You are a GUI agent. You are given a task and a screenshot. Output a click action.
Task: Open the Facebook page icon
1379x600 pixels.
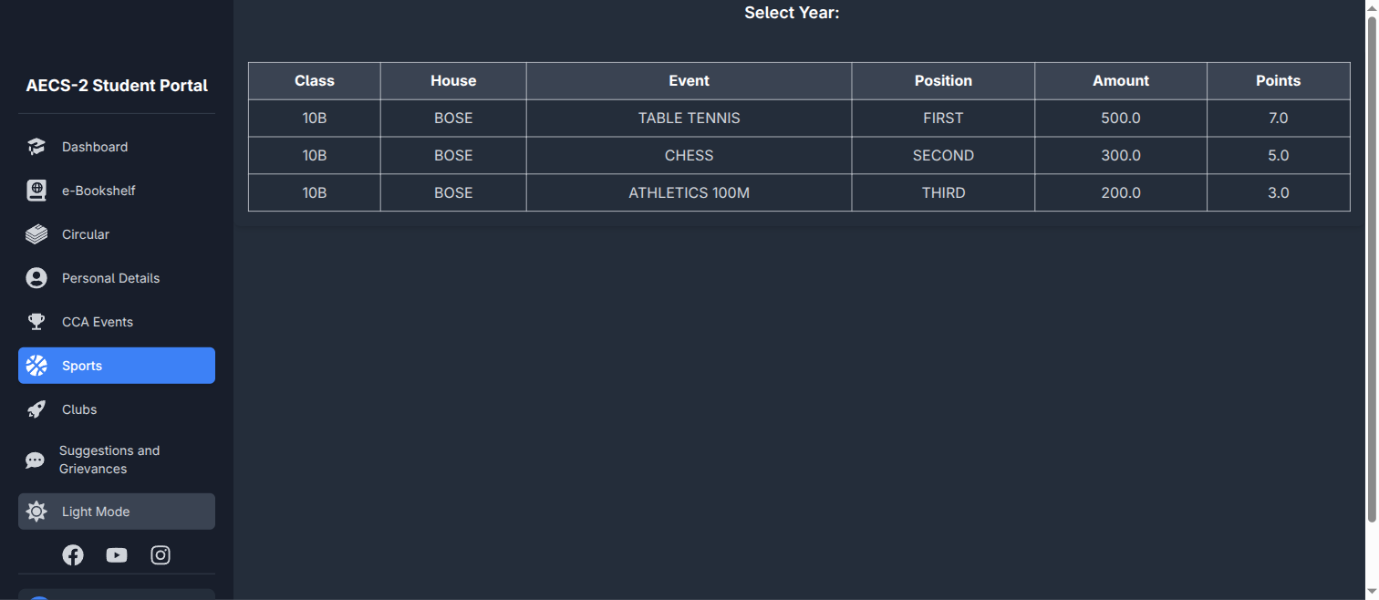[x=73, y=555]
